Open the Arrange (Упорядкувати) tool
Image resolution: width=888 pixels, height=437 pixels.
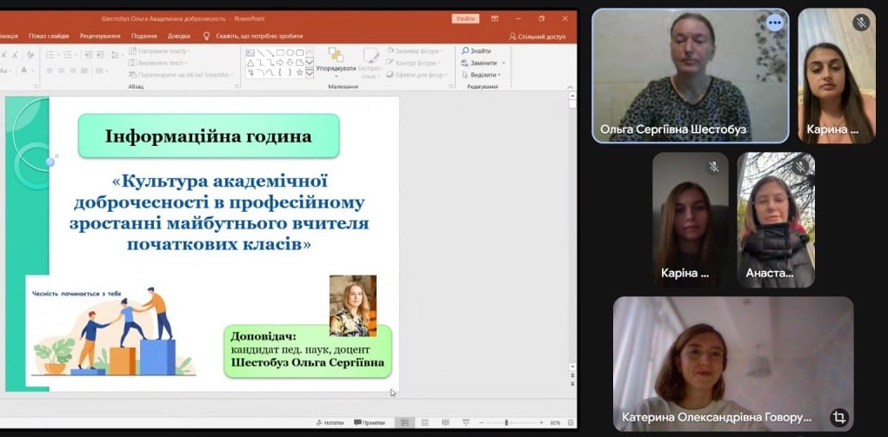coord(336,60)
